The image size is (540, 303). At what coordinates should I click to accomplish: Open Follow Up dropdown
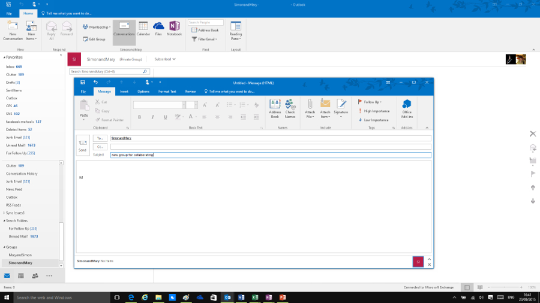[x=370, y=102]
